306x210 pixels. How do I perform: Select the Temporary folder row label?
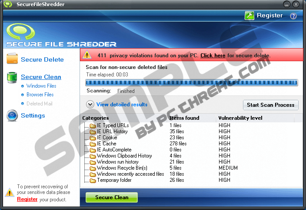114,180
